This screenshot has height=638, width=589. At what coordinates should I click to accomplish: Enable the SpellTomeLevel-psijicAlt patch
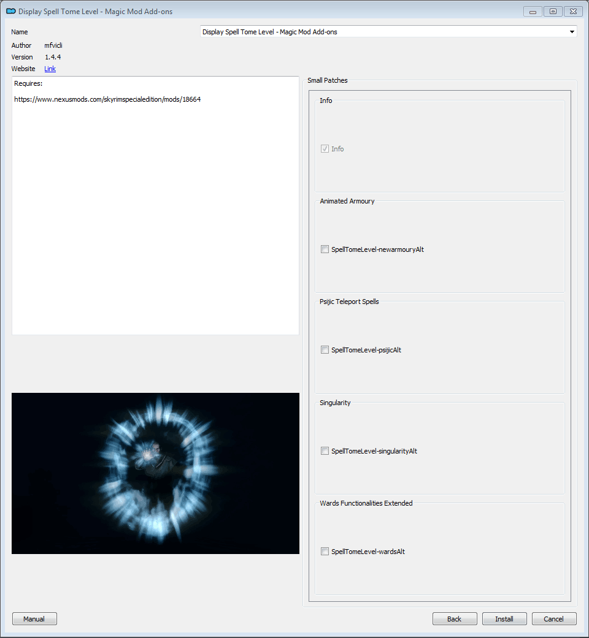point(325,349)
